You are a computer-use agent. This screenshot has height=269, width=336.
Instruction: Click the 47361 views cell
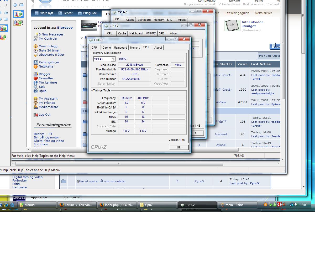click(x=243, y=102)
